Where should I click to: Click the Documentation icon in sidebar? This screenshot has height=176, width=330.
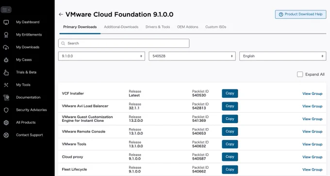[x=6, y=98]
